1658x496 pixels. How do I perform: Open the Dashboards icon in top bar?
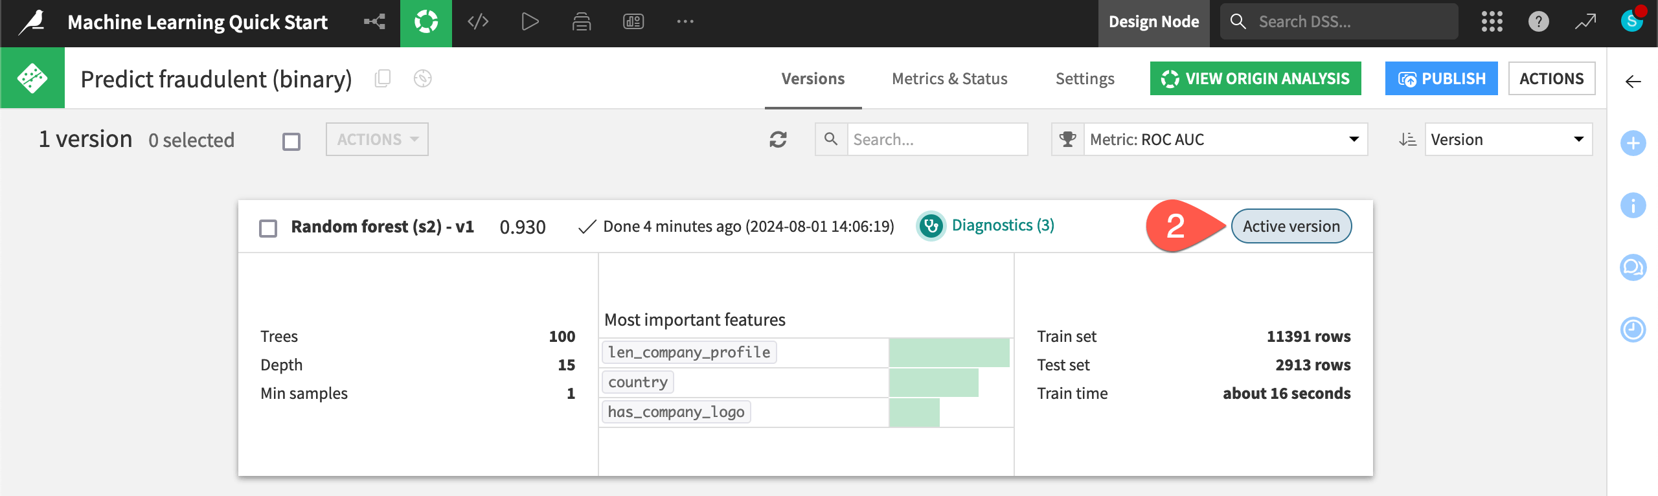click(633, 22)
